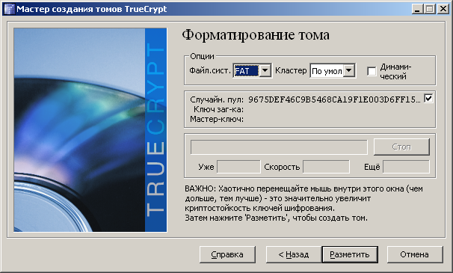Start formatting with Разметить button

pyautogui.click(x=350, y=254)
